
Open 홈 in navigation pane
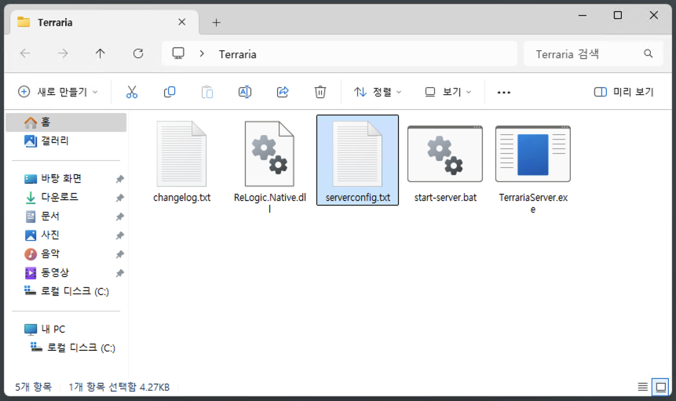point(66,122)
